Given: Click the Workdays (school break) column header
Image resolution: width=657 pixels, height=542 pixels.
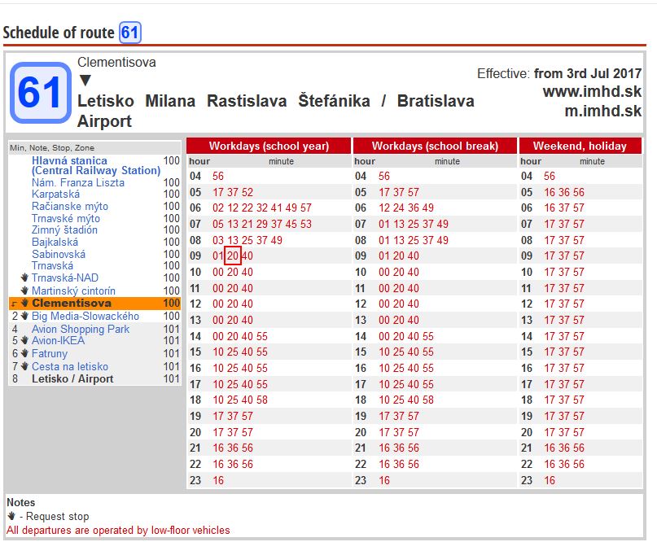Looking at the screenshot, I should click(x=435, y=146).
